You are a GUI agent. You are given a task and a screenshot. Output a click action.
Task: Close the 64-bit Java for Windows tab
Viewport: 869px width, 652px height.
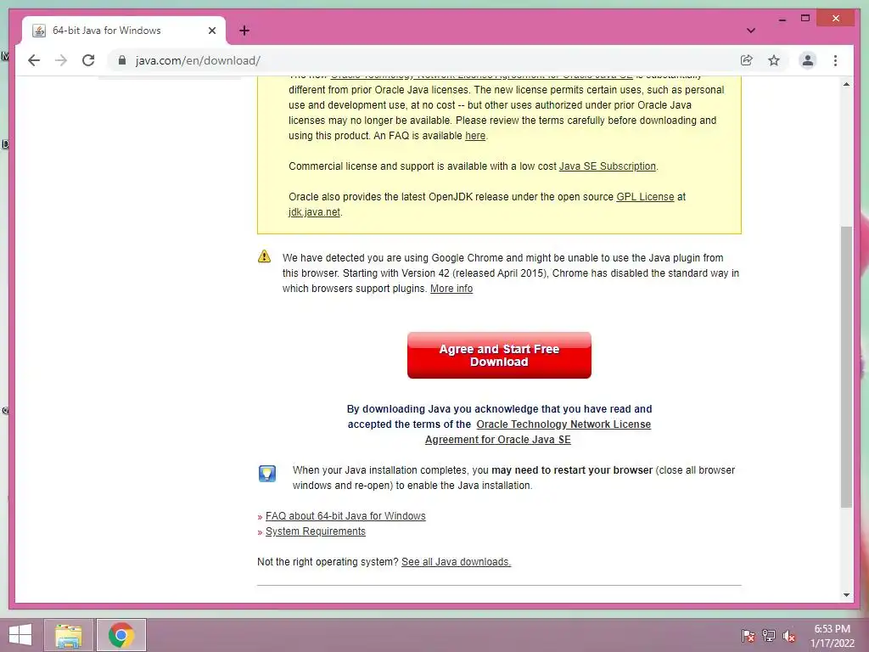point(211,31)
